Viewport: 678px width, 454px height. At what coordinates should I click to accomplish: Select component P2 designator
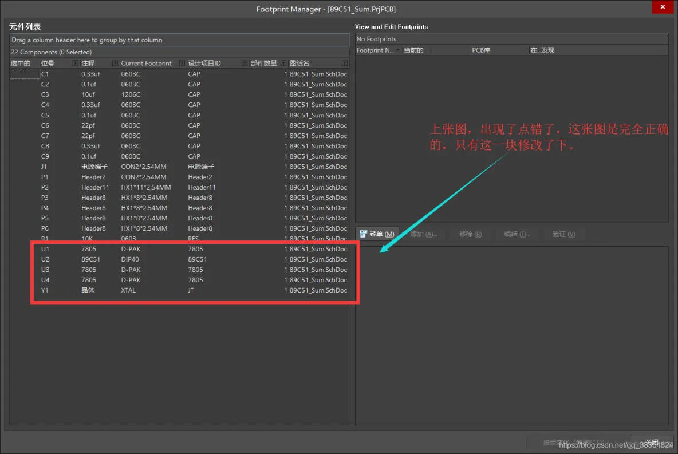[x=45, y=188]
